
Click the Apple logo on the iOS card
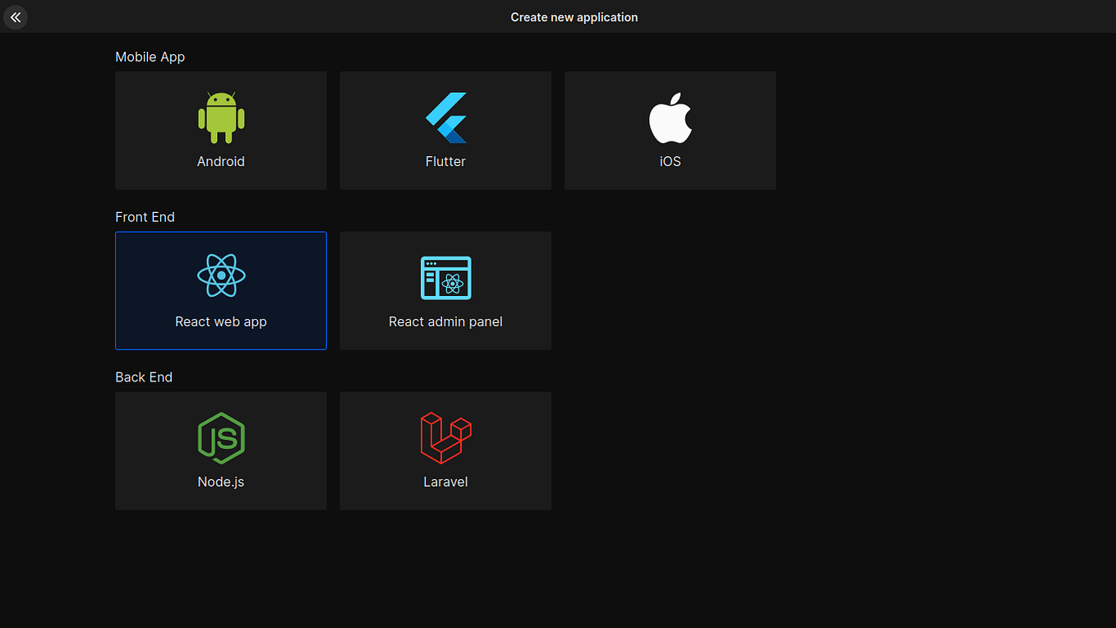pyautogui.click(x=670, y=117)
